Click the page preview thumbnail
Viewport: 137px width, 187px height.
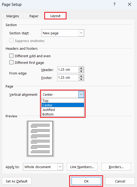(x=40, y=139)
